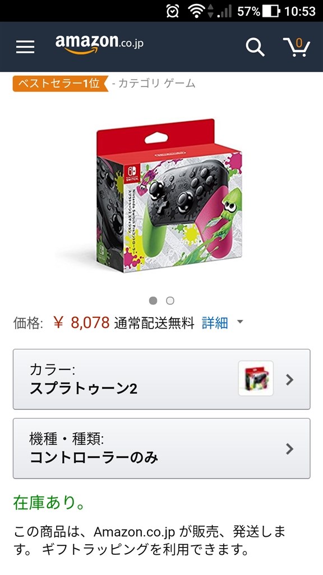The width and height of the screenshot is (323, 575).
Task: Select the first image page dot
Action: pyautogui.click(x=153, y=301)
